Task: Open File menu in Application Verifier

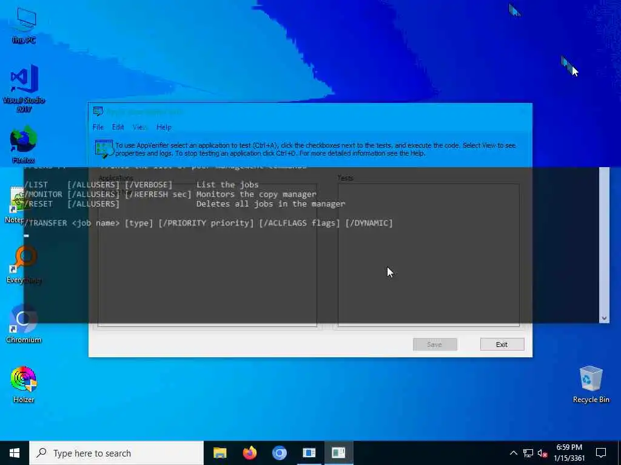Action: [98, 127]
